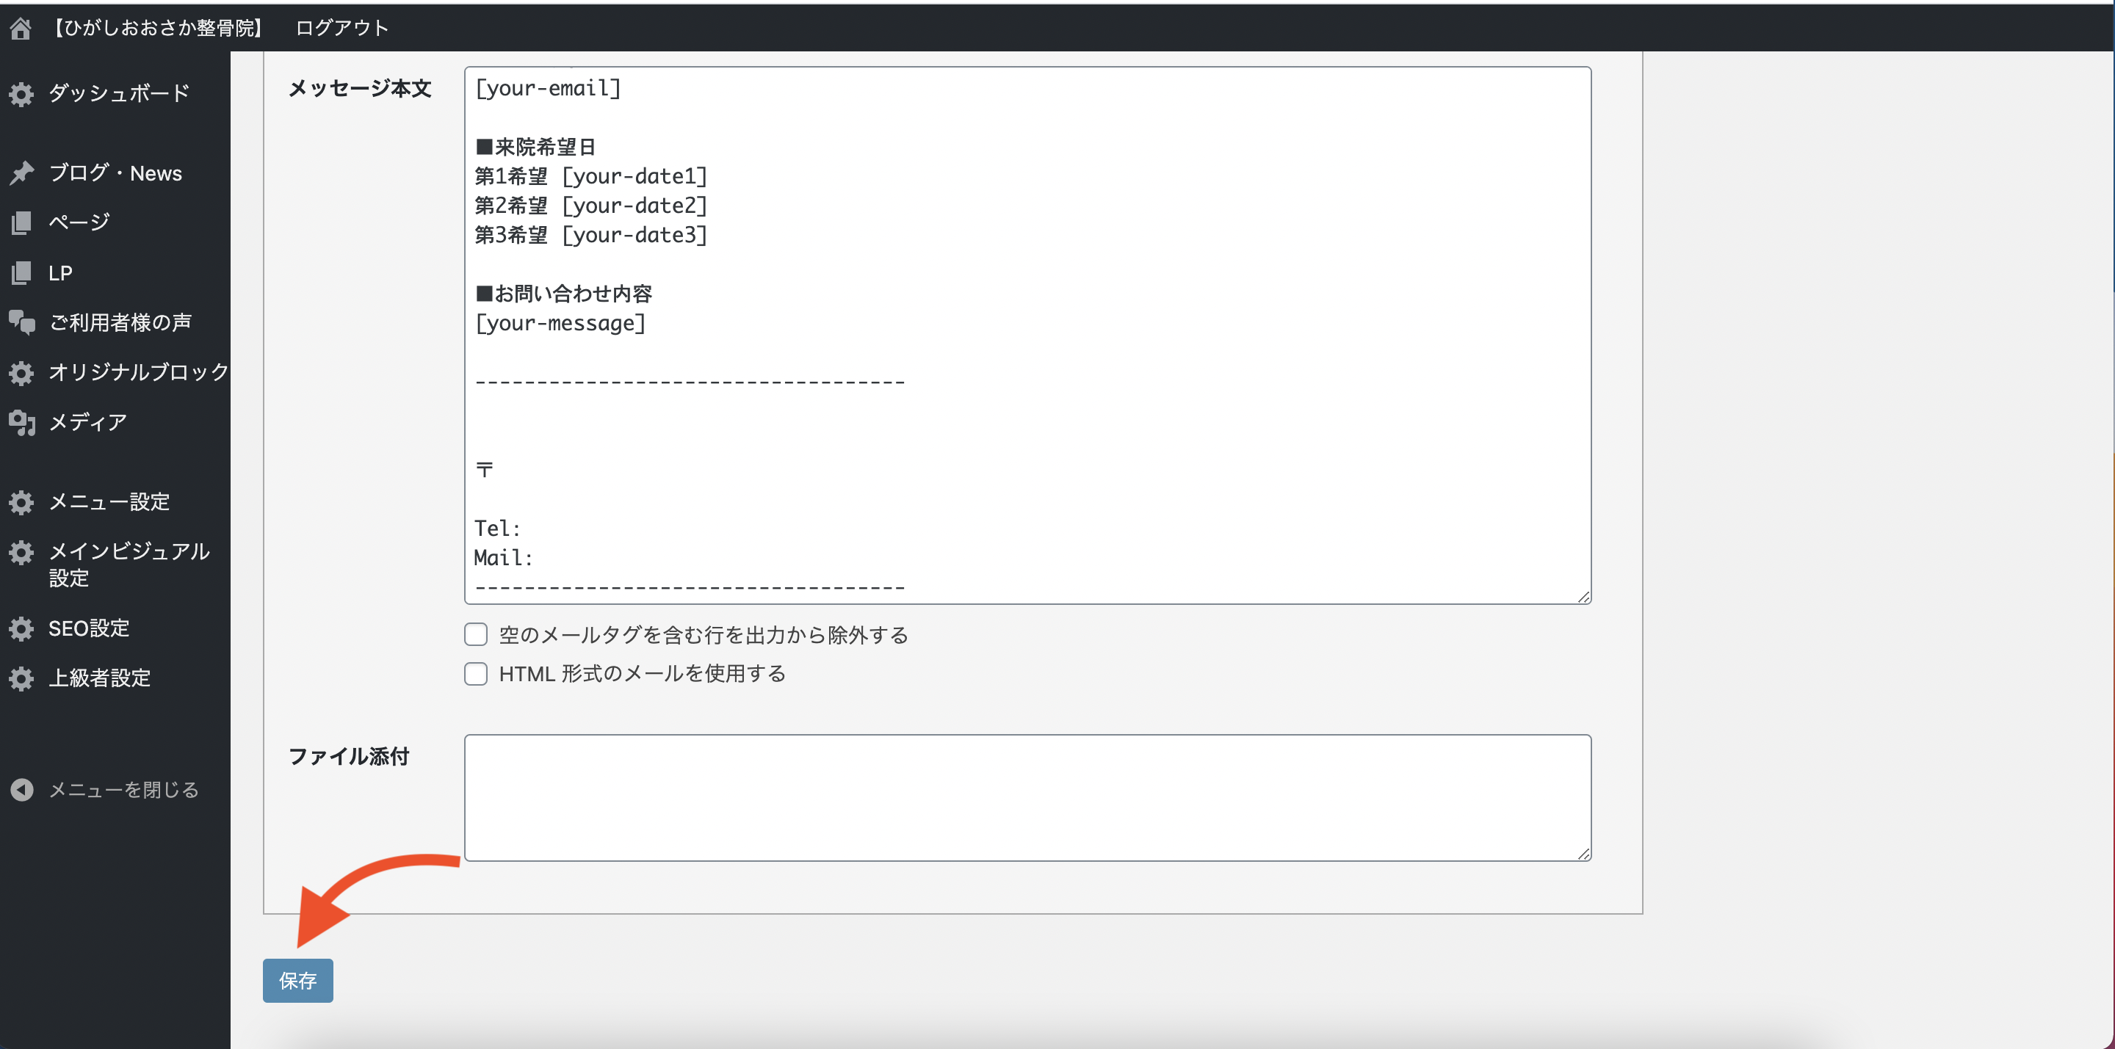Click the pages icon beside ページ
This screenshot has width=2115, height=1049.
[x=21, y=222]
